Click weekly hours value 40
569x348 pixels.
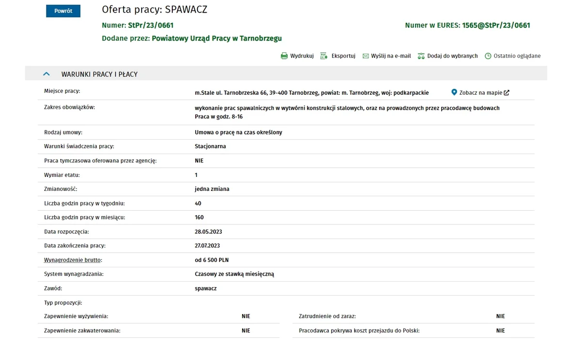[198, 203]
